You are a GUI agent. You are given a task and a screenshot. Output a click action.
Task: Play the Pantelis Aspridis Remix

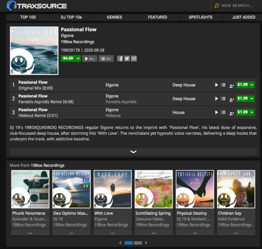click(x=216, y=98)
